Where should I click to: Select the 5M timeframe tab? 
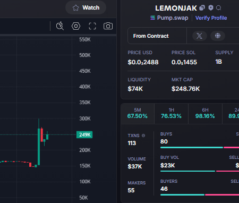pos(138,114)
